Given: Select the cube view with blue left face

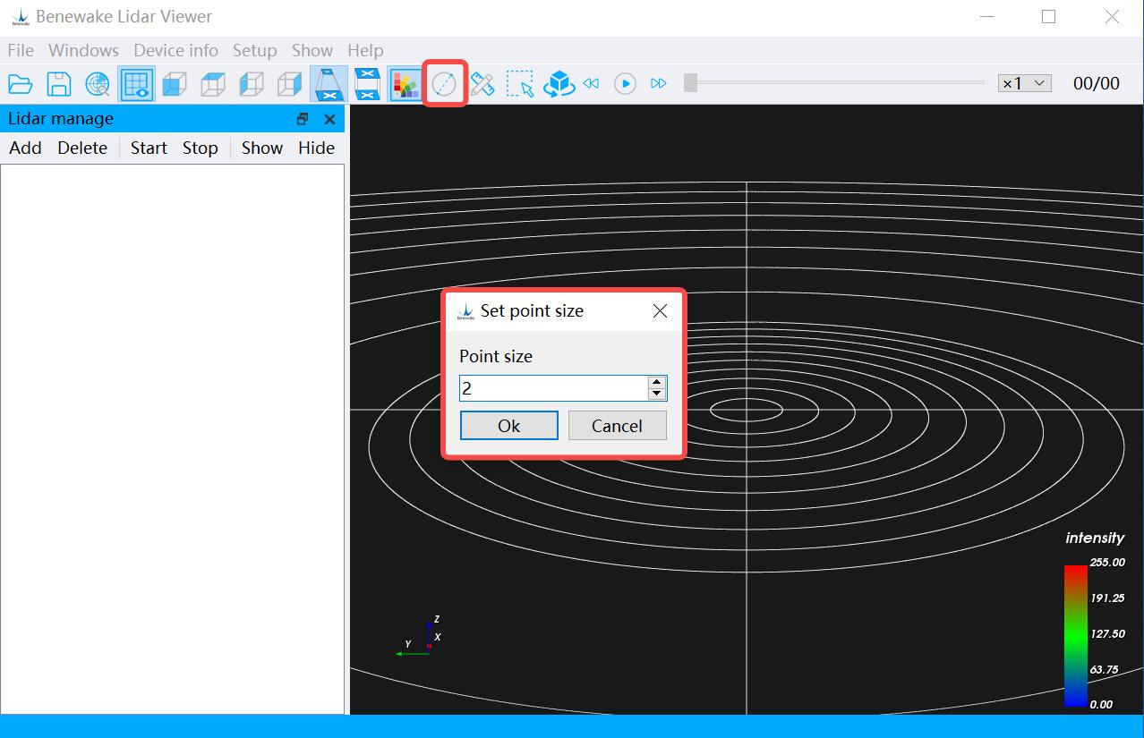Looking at the screenshot, I should coord(252,84).
